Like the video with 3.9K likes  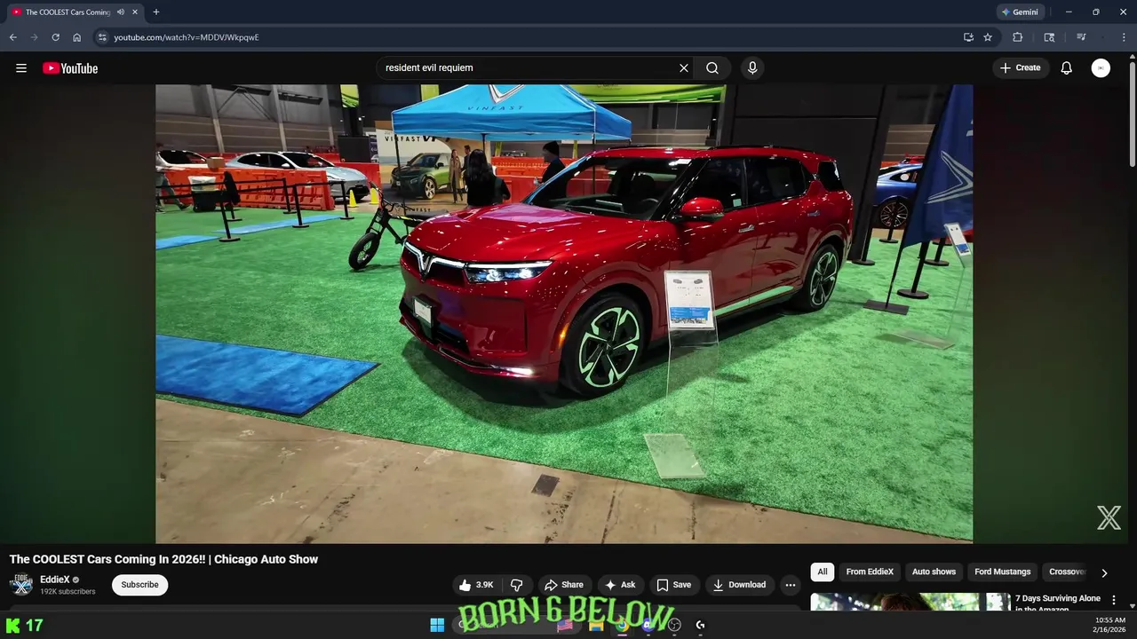(476, 585)
